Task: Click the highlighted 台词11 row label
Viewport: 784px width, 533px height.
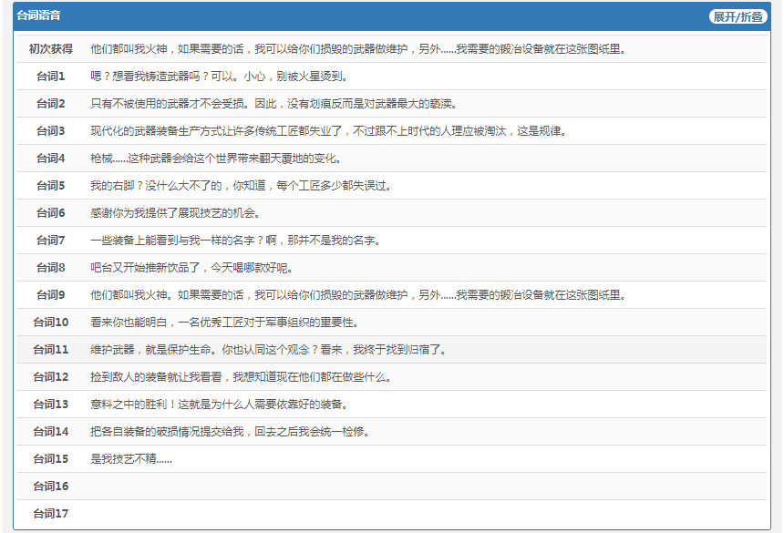Action: point(50,350)
